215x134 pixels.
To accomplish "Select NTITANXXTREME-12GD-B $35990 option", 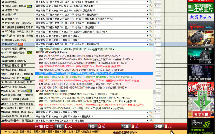I will 94,49.
